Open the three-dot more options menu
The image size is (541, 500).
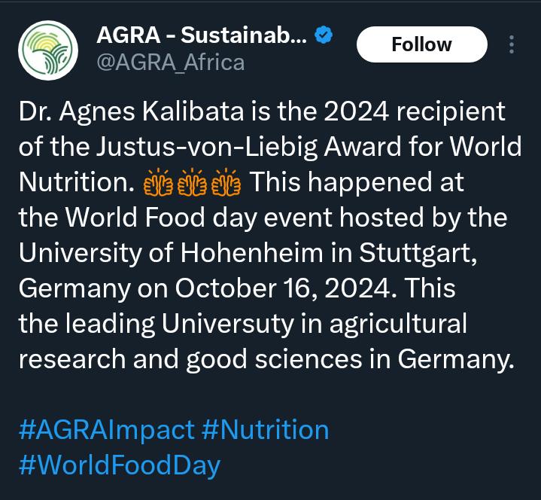(x=512, y=45)
